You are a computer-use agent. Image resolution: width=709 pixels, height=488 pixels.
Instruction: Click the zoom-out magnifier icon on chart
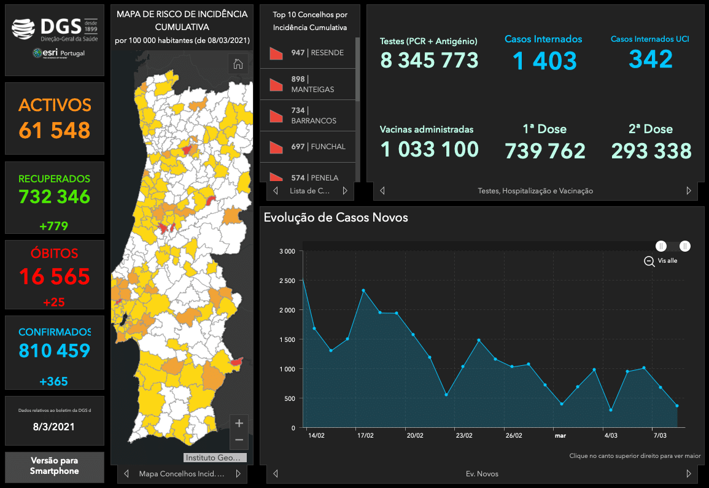tap(649, 261)
